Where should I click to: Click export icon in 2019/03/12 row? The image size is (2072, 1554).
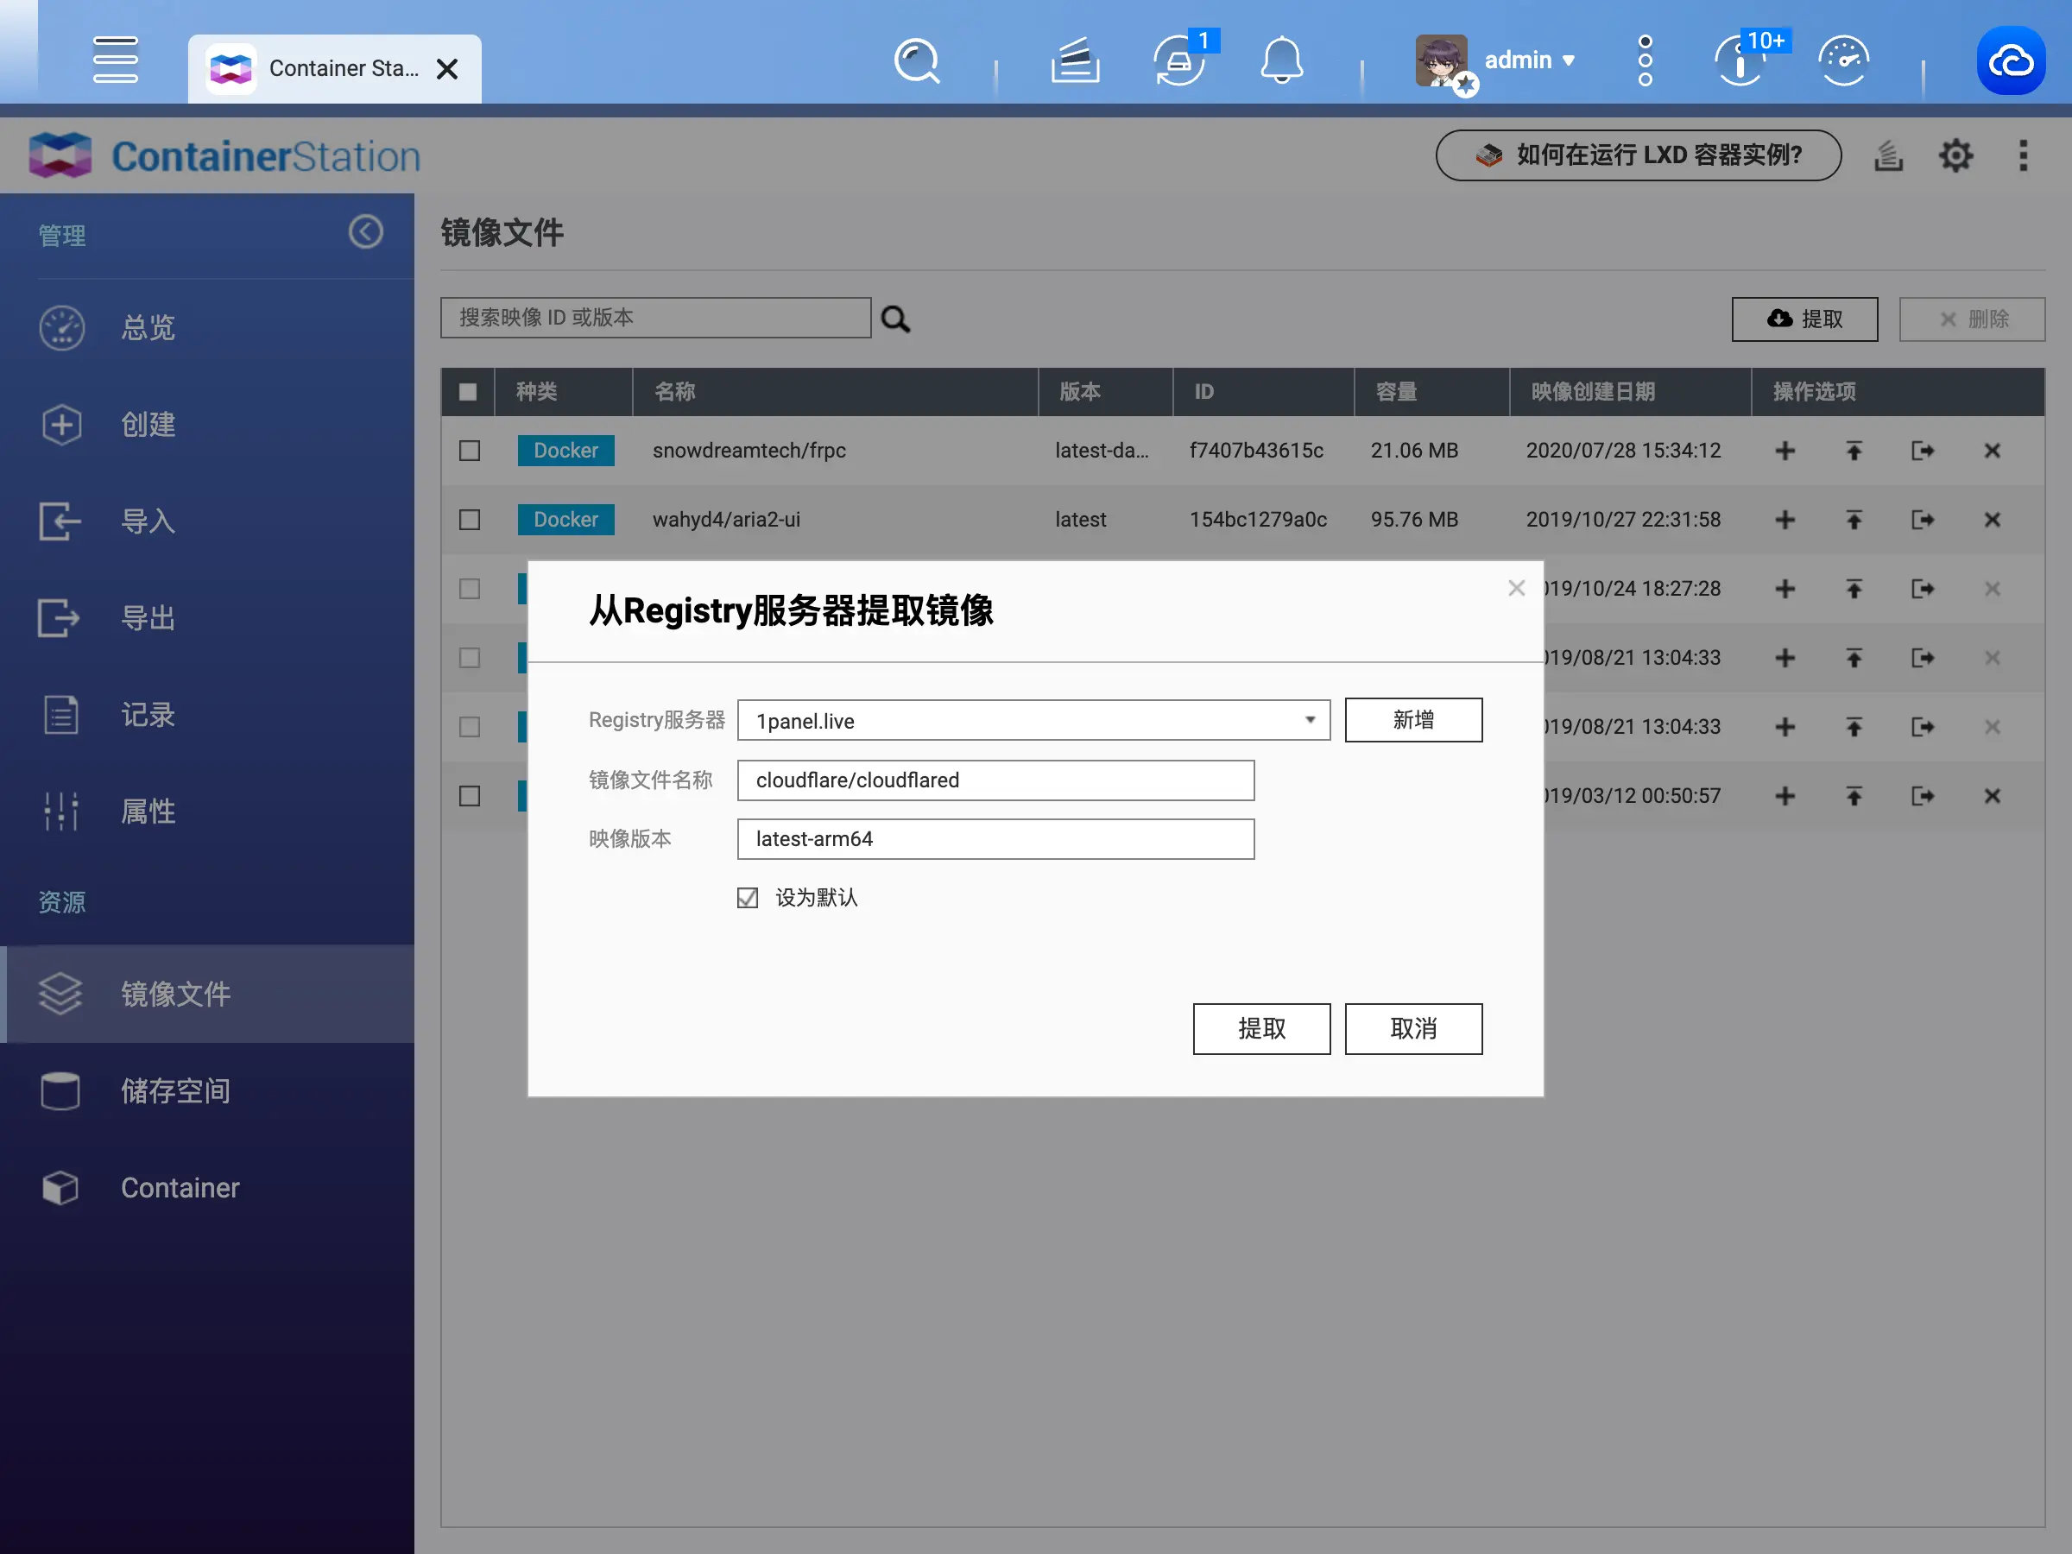pos(1923,796)
